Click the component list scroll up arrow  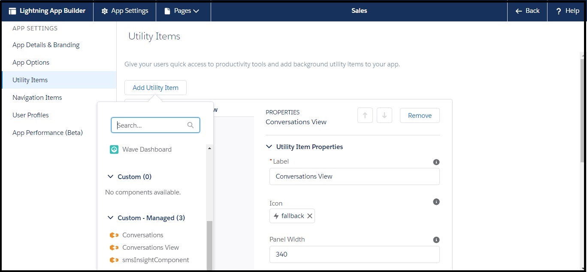point(209,148)
